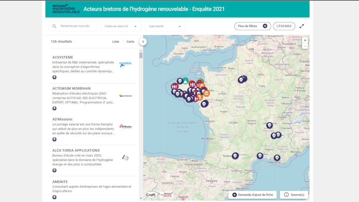
Task: Select the marker cluster near Paris
Action: click(242, 79)
